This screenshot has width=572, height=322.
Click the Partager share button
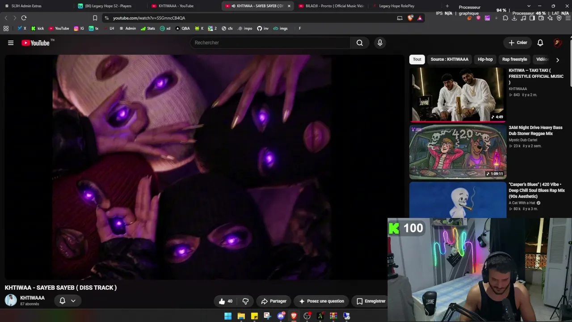pyautogui.click(x=273, y=301)
